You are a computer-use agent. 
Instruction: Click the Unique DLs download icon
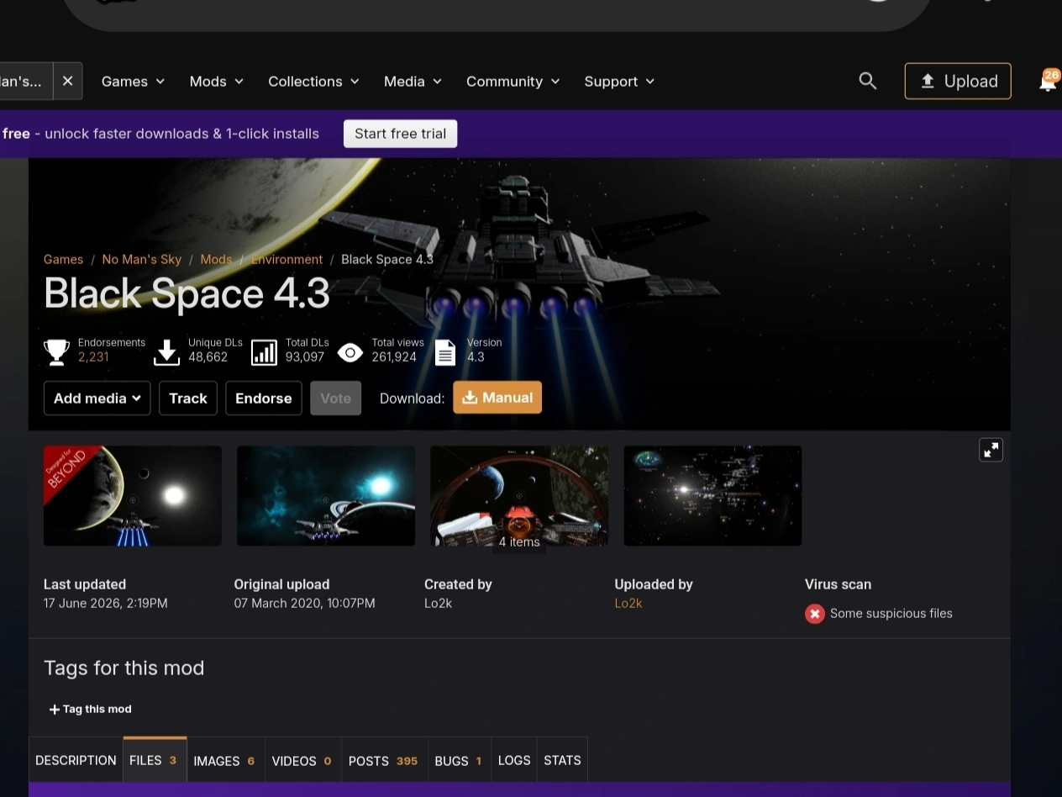click(x=166, y=351)
